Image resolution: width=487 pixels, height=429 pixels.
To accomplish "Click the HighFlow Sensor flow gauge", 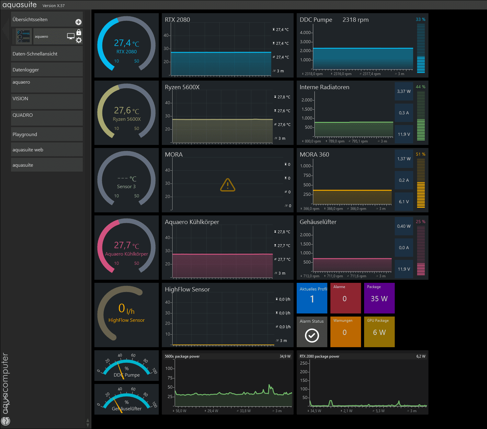I will pyautogui.click(x=127, y=315).
